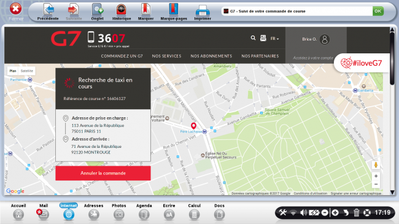Click the plus tray button
The image size is (399, 224).
pyautogui.click(x=335, y=212)
